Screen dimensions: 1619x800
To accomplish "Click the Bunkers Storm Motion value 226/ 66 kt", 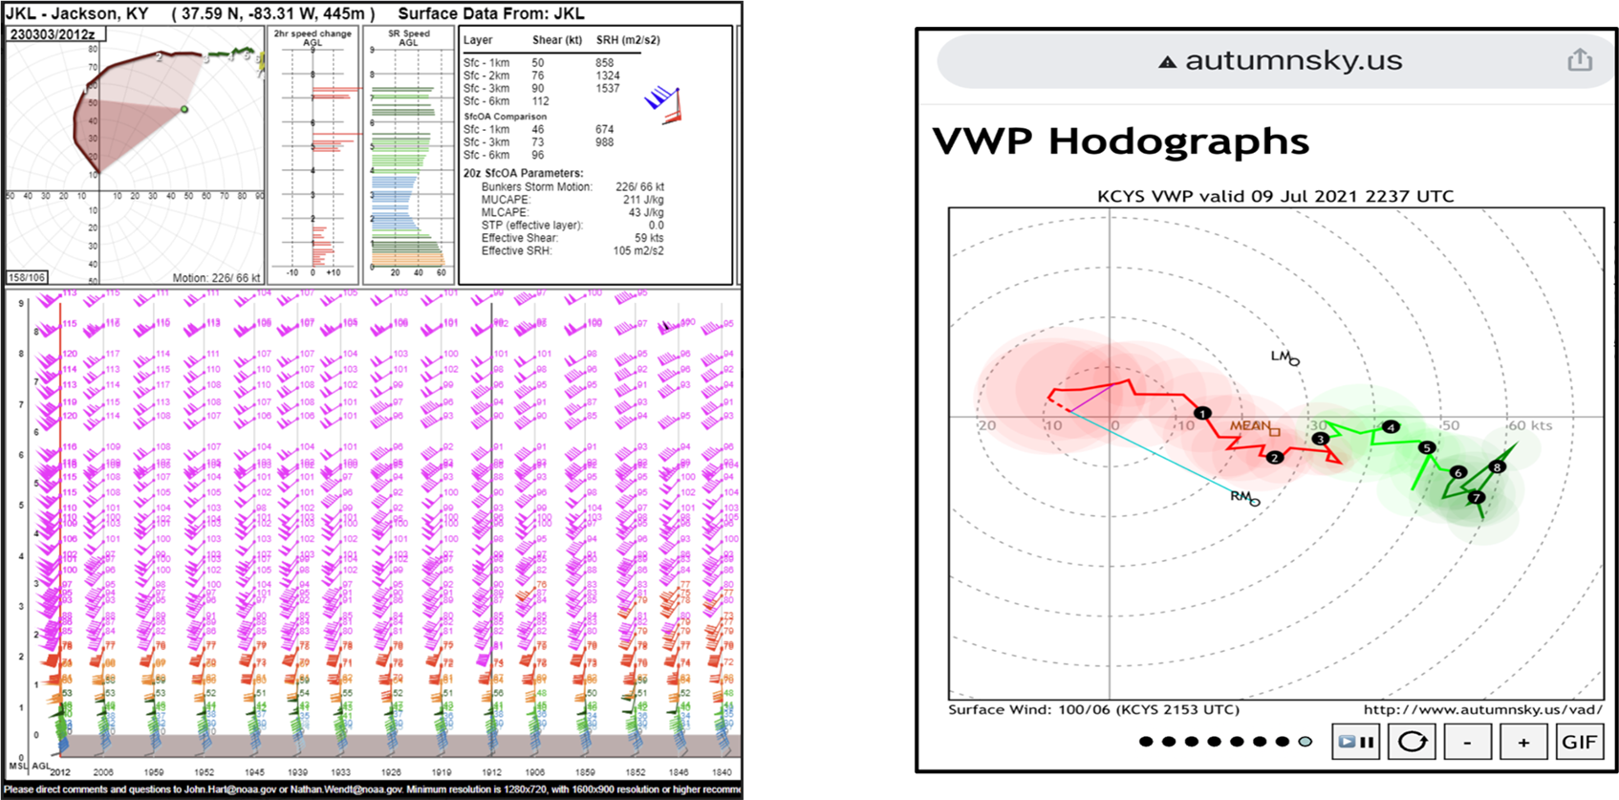I will (x=639, y=187).
